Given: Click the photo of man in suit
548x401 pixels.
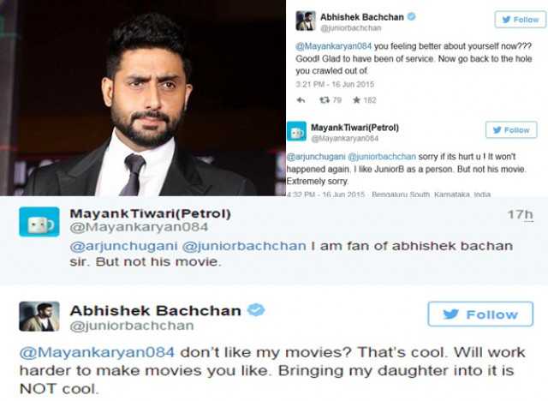Looking at the screenshot, I should (x=143, y=98).
